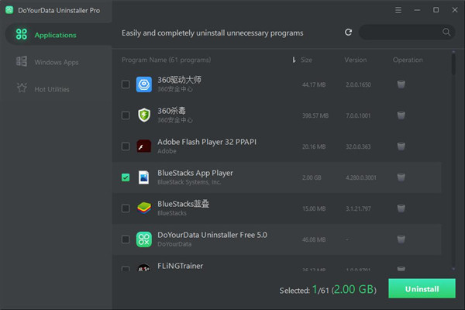This screenshot has width=465, height=310.
Task: Check the Adobe Flash Player 32 PPAPI checkbox
Action: click(126, 146)
